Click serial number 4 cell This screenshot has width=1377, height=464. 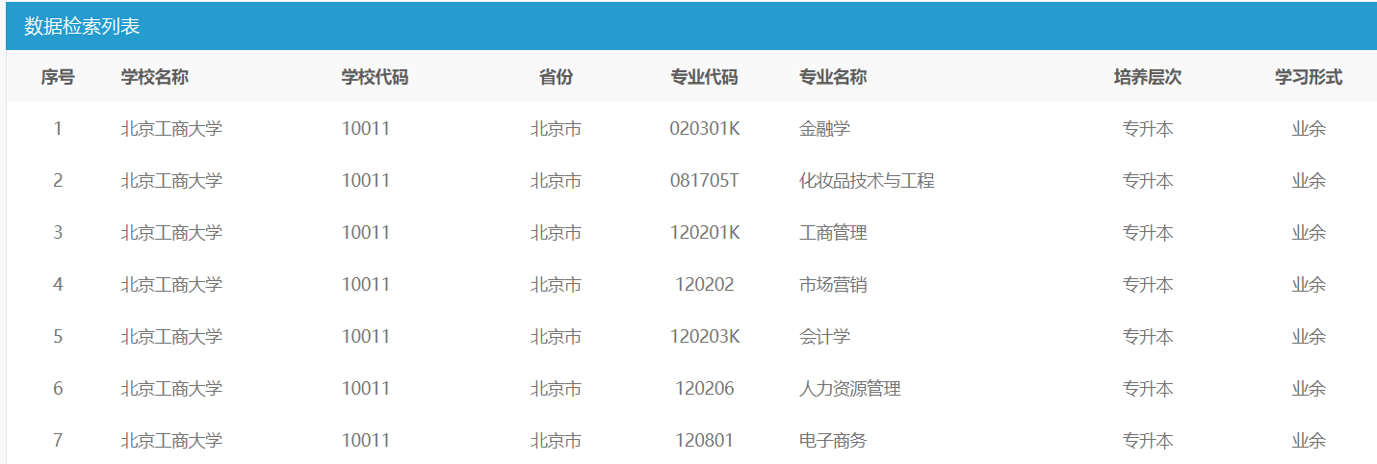click(x=58, y=284)
